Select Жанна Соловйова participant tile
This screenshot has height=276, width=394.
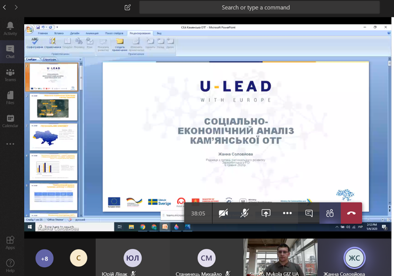coord(354,257)
